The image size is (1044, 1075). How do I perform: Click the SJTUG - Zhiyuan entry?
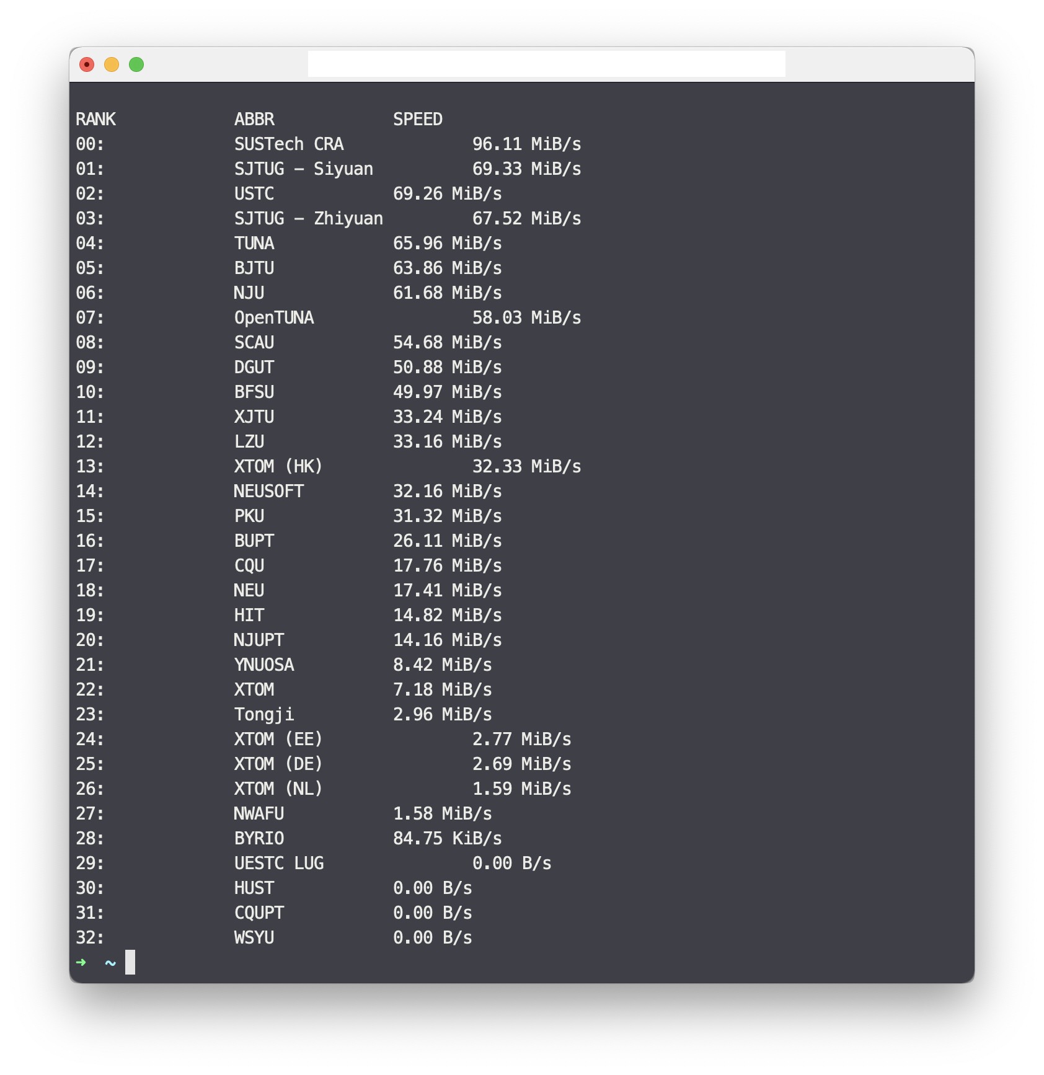click(x=308, y=218)
